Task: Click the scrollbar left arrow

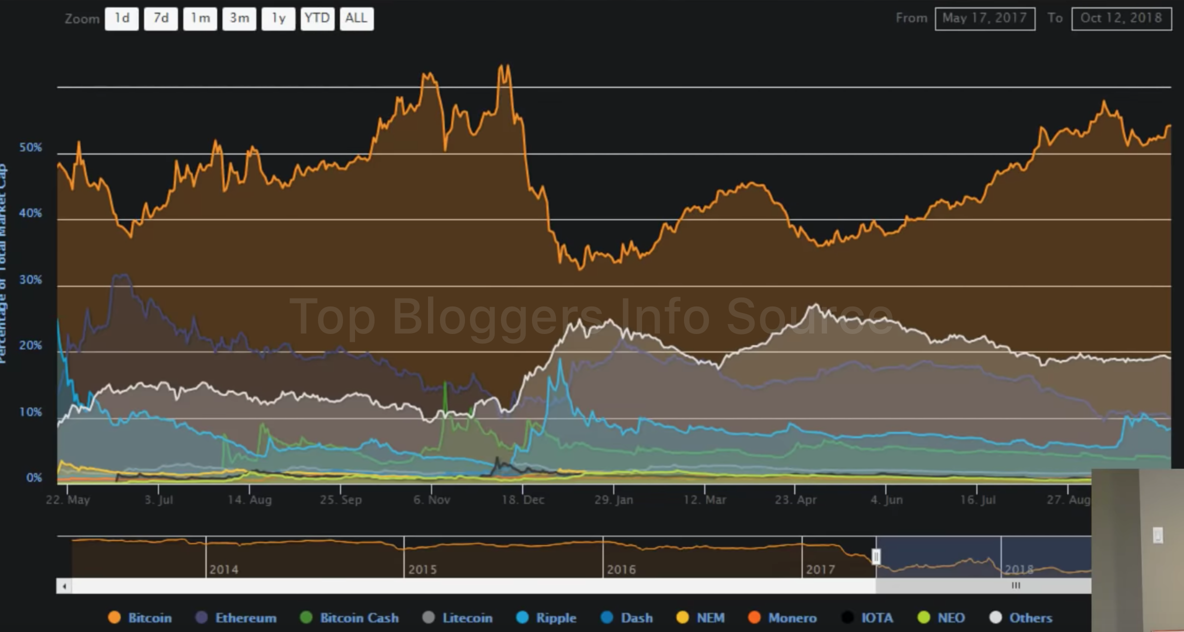Action: (64, 585)
